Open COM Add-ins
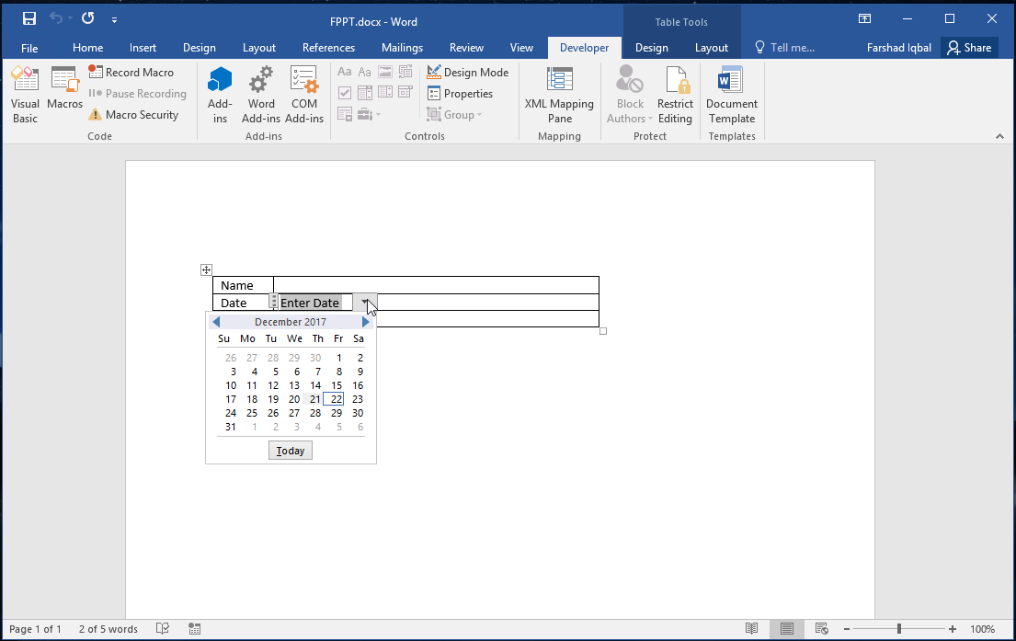This screenshot has width=1016, height=641. coord(303,95)
